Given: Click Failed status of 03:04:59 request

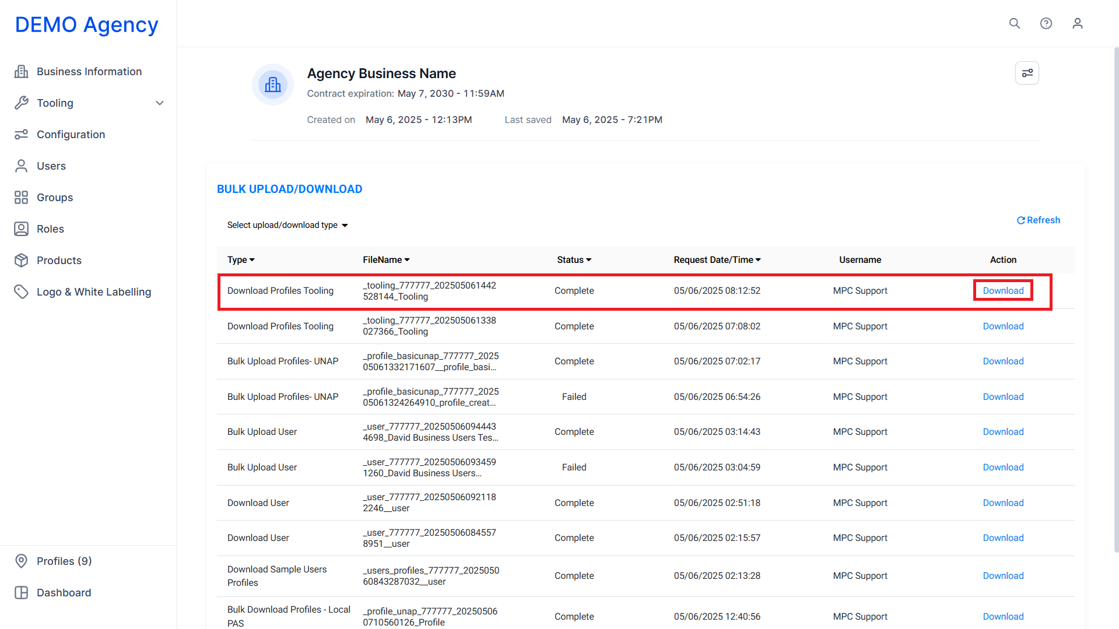Looking at the screenshot, I should tap(574, 468).
